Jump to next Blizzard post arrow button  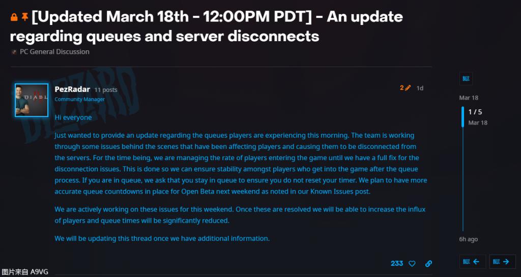(x=502, y=261)
